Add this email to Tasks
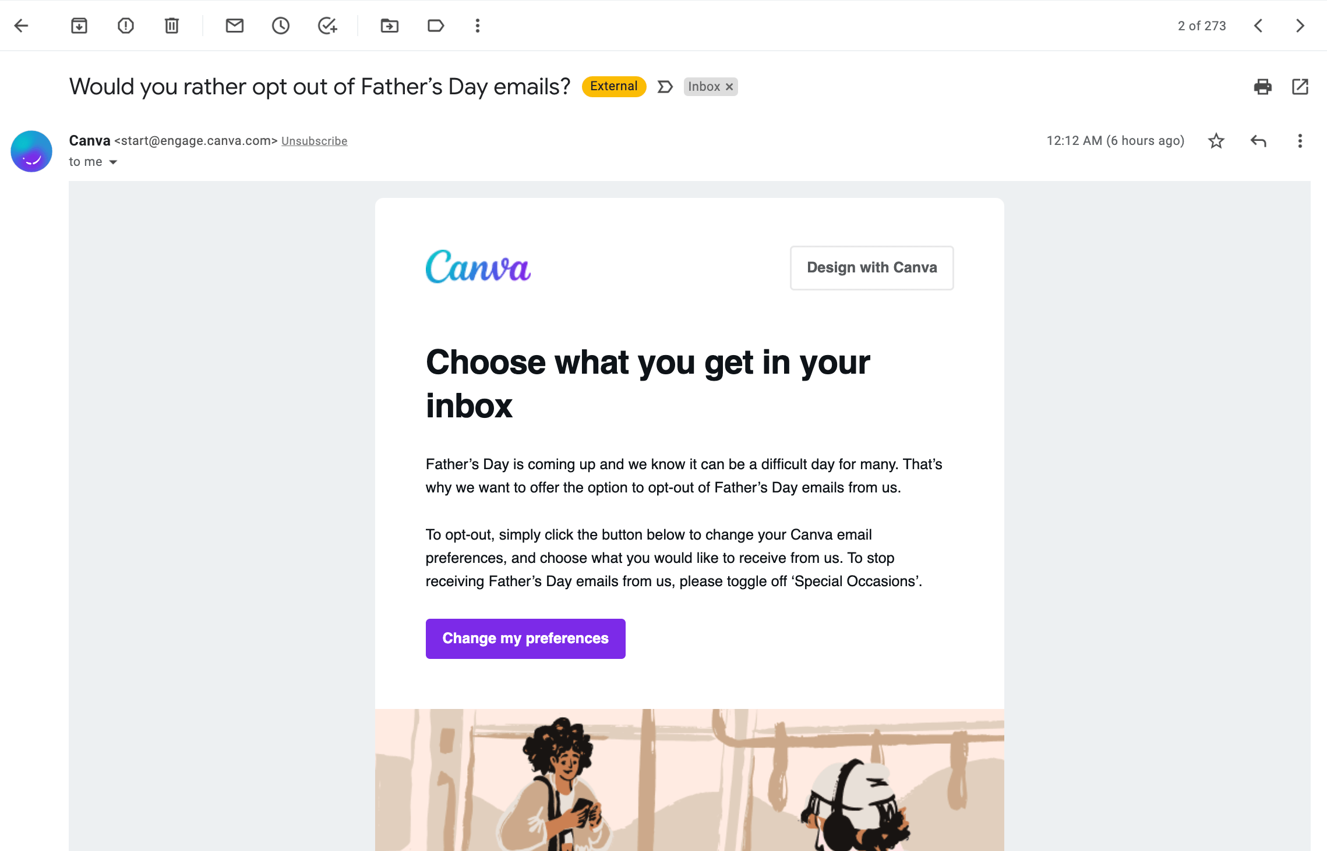1327x851 pixels. 326,26
